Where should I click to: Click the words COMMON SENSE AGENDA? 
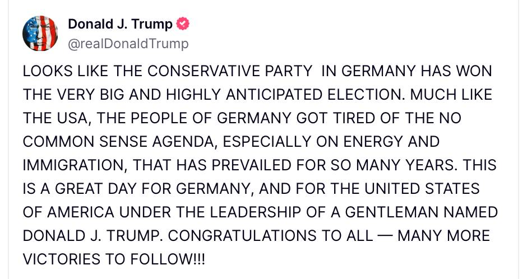[115, 142]
